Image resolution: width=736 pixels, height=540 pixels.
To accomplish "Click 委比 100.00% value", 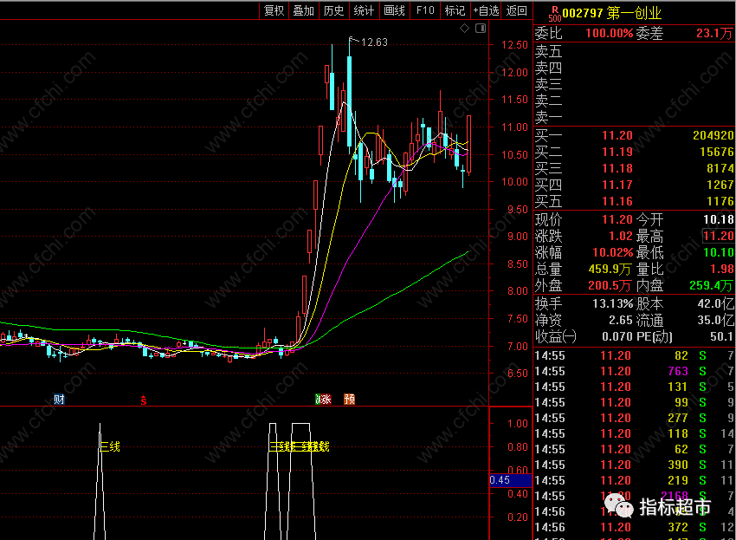I will click(x=610, y=33).
